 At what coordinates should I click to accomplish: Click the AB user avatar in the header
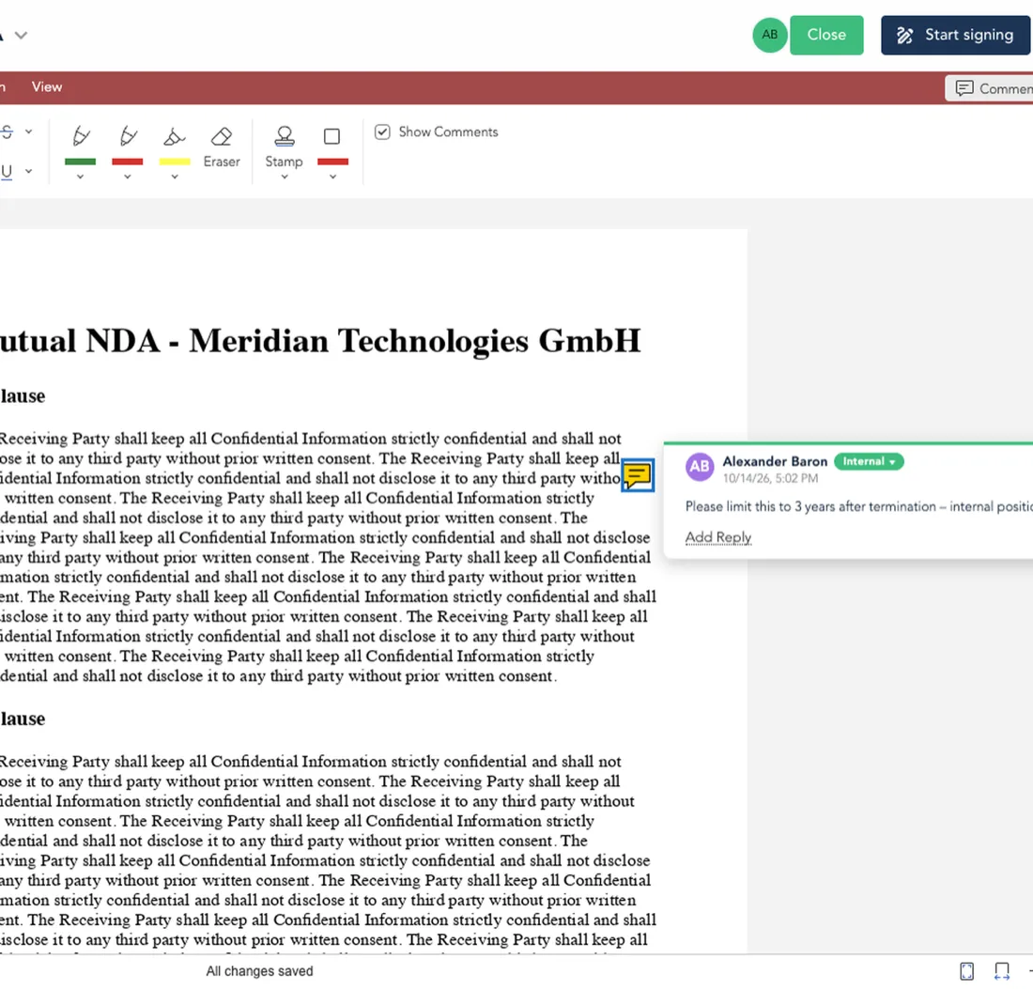click(x=769, y=35)
